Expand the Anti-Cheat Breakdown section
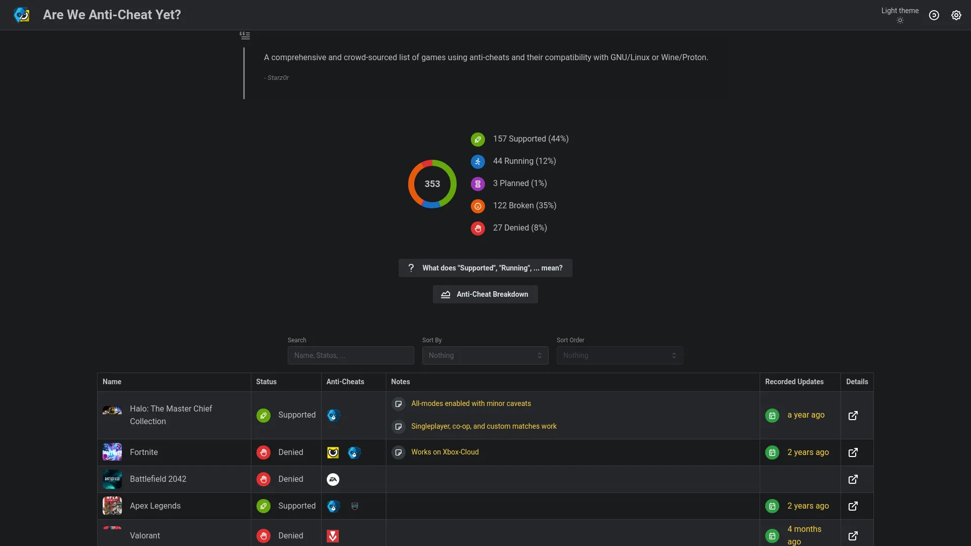 485,294
